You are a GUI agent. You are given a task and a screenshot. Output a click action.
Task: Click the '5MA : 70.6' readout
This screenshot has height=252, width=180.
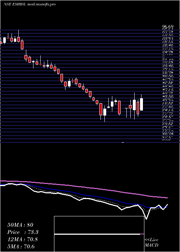click(21, 247)
